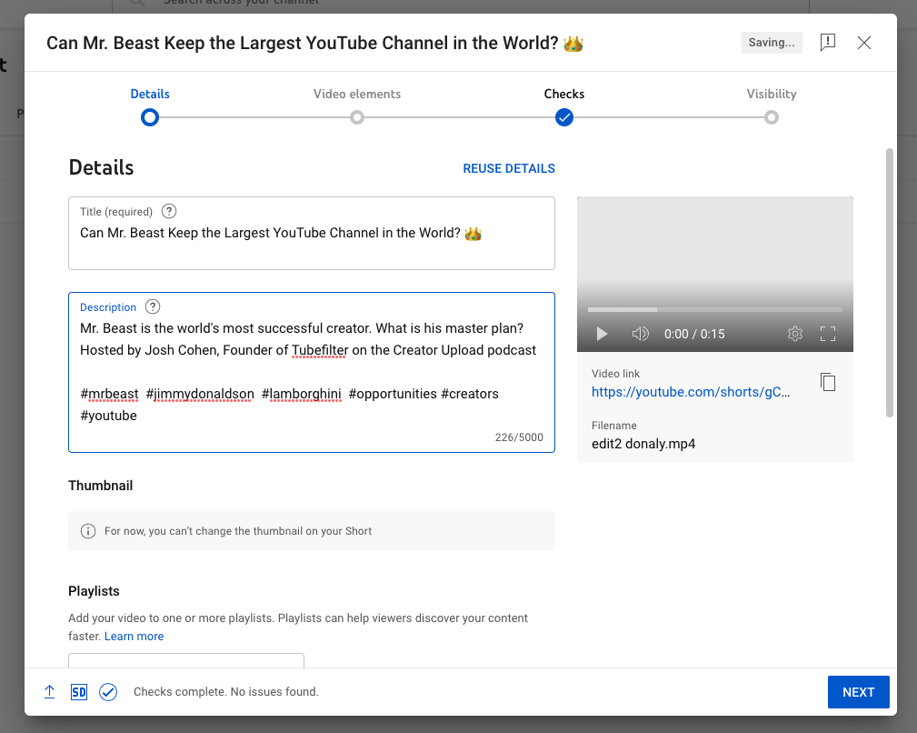
Task: Click the "Thumbnail" section heading
Action: click(x=101, y=486)
